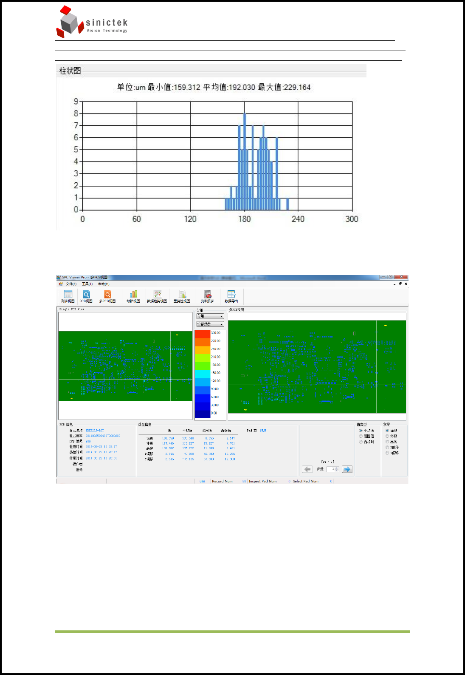Click the orange 270.00 color scale swatch

click(x=203, y=342)
